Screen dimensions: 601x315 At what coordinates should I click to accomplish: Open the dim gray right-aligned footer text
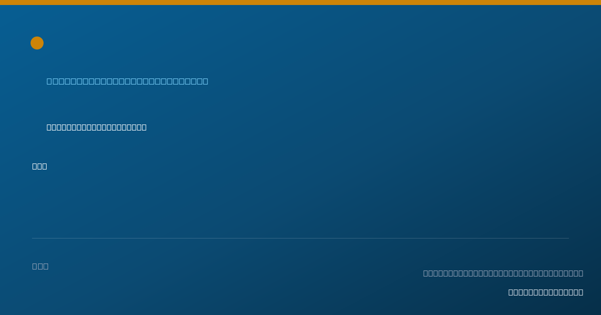pos(503,273)
